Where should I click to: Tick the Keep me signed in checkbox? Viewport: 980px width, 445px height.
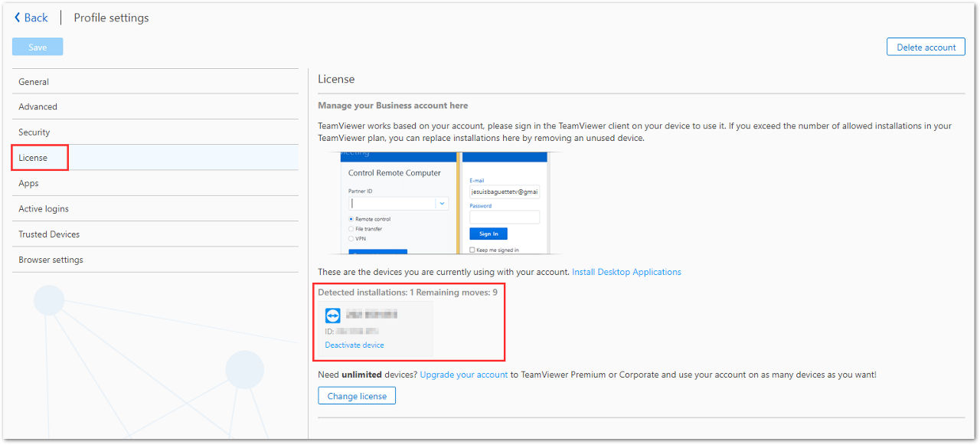pos(472,250)
